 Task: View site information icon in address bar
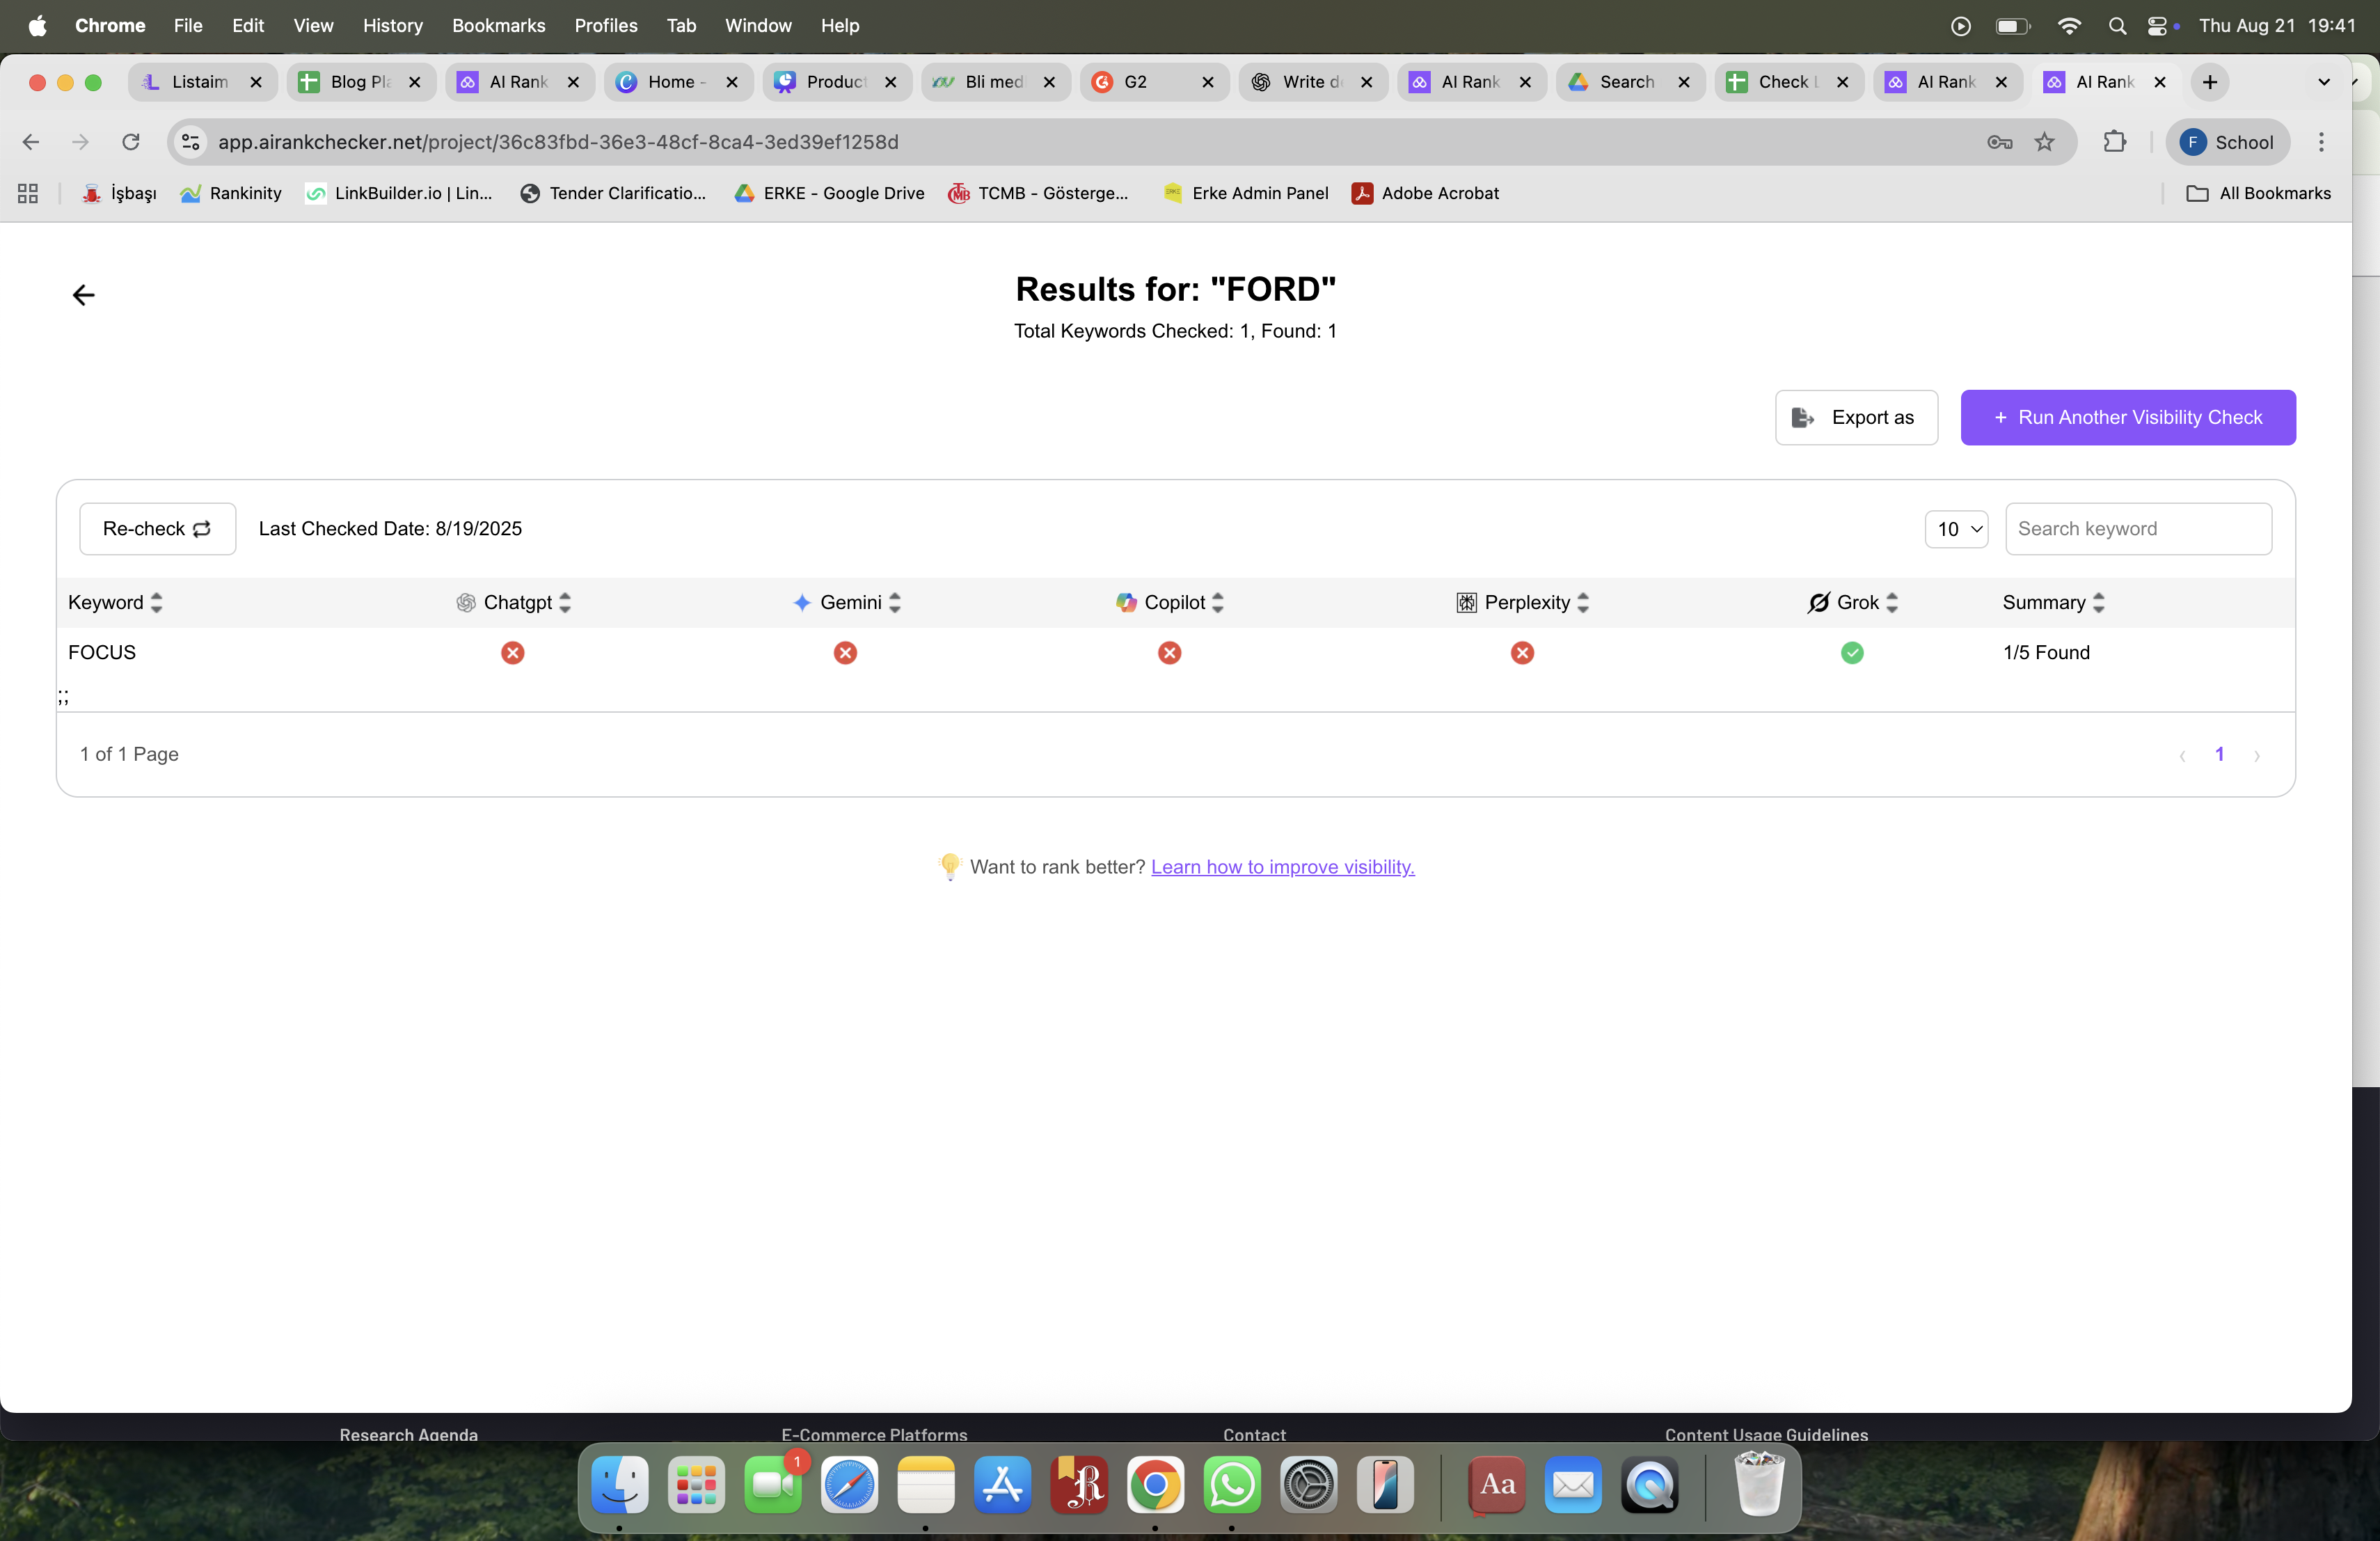(190, 142)
